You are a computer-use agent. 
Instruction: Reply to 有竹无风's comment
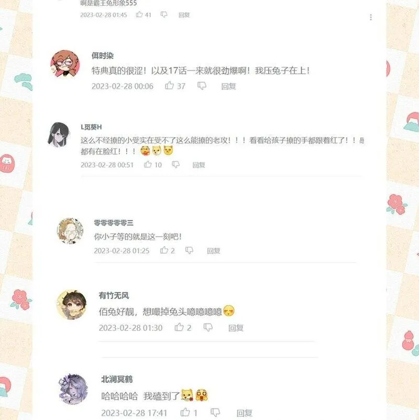(236, 328)
